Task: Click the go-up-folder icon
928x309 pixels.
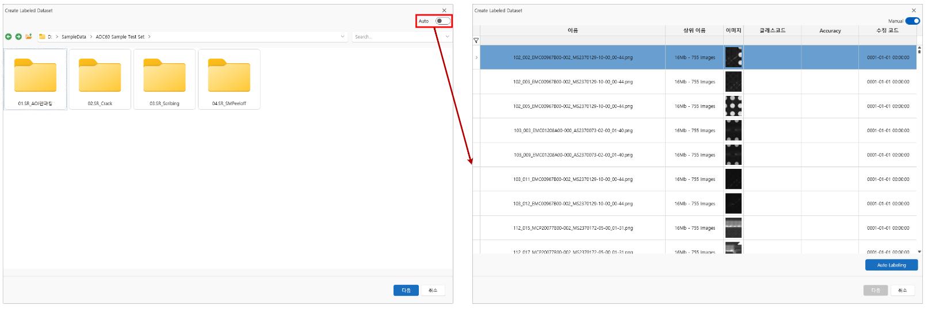Action: tap(29, 37)
